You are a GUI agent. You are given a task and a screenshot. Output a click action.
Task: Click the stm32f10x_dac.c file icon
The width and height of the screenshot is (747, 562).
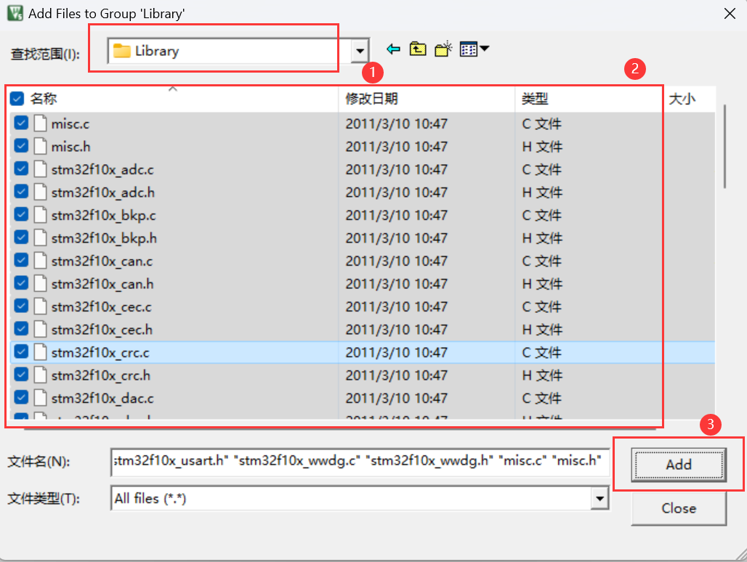41,397
